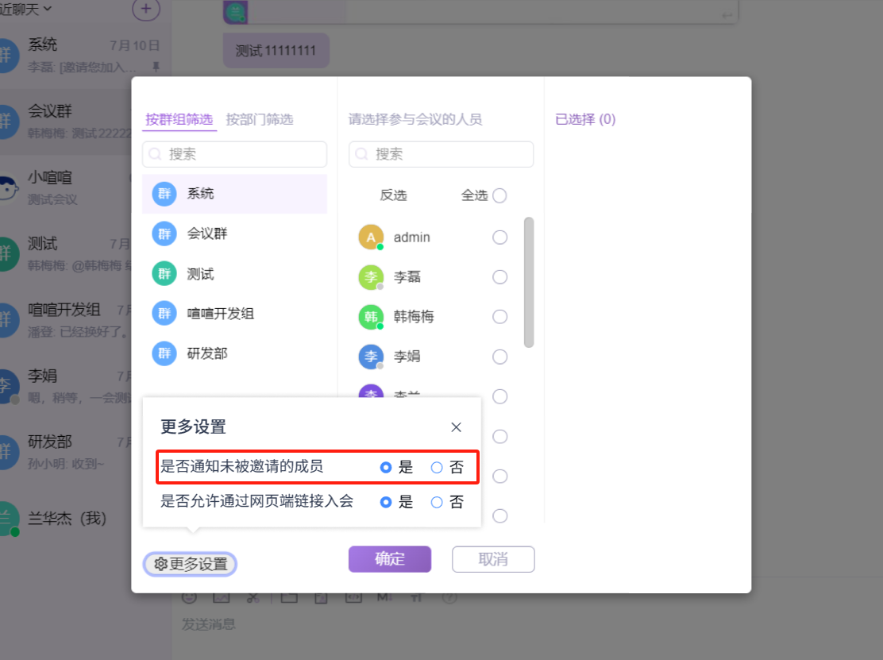Tick the checkbox next to 李磊

tap(499, 277)
